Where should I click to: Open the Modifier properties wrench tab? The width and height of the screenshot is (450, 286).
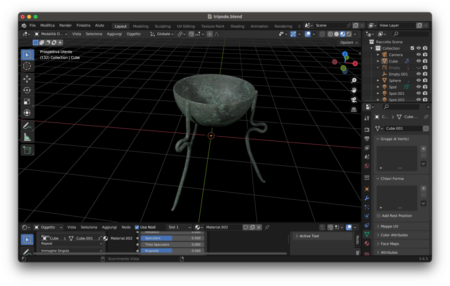368,198
